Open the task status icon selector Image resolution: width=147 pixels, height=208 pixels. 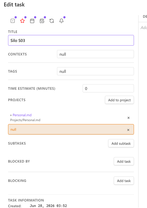coord(13,21)
